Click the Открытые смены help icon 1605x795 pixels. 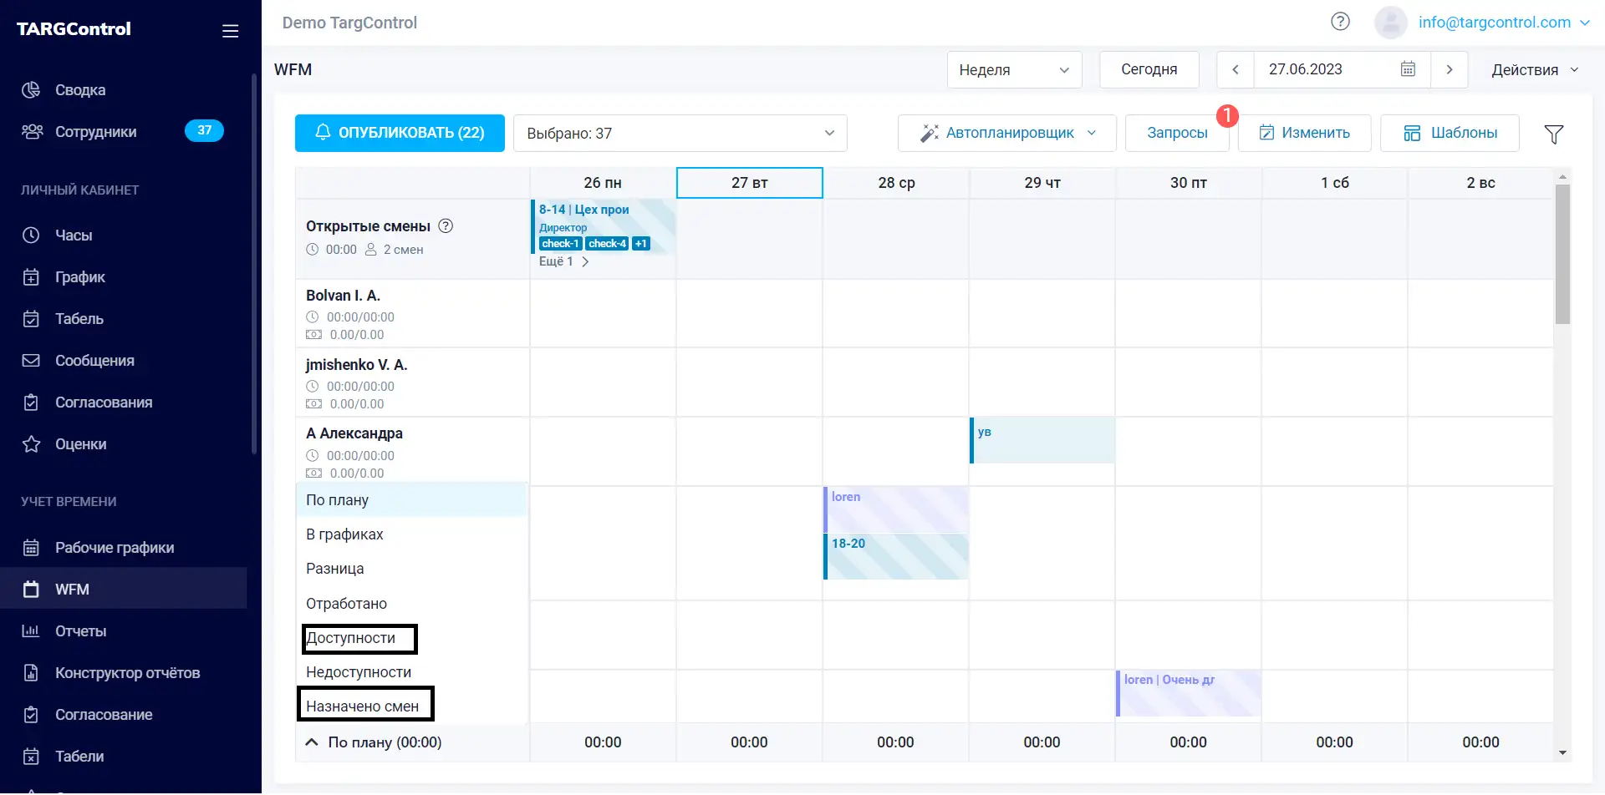point(446,226)
